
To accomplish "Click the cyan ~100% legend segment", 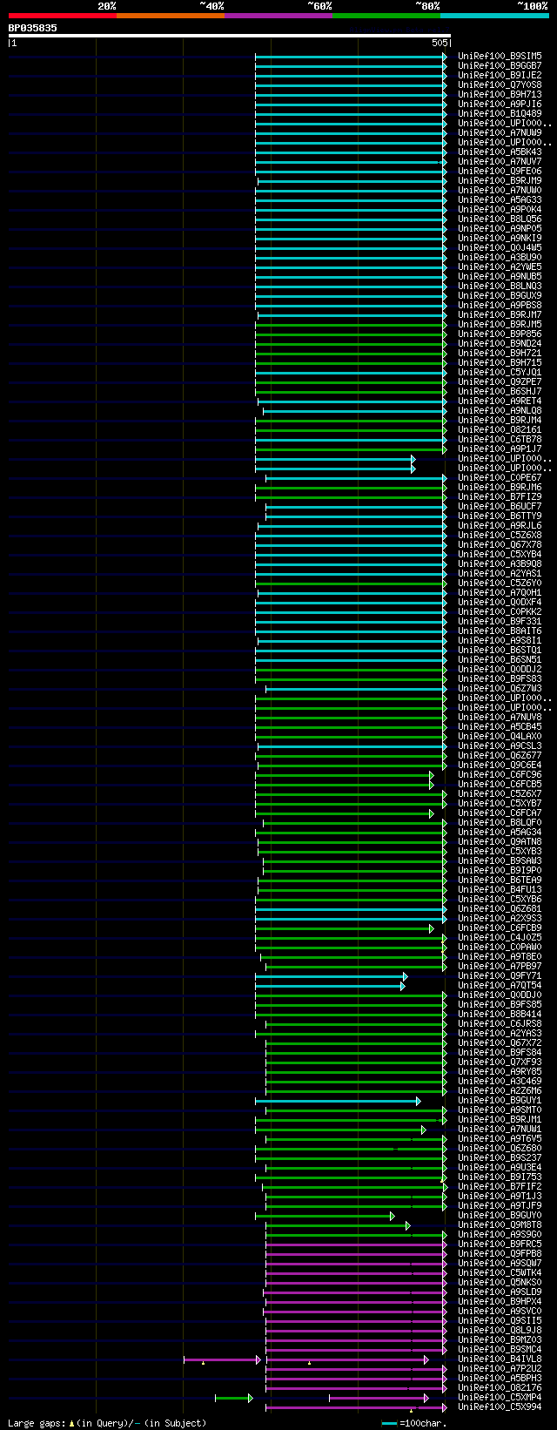I will point(494,15).
